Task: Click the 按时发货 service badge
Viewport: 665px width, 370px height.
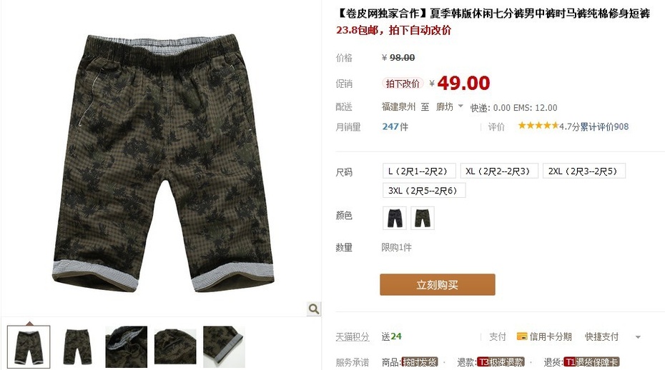Action: pos(420,362)
